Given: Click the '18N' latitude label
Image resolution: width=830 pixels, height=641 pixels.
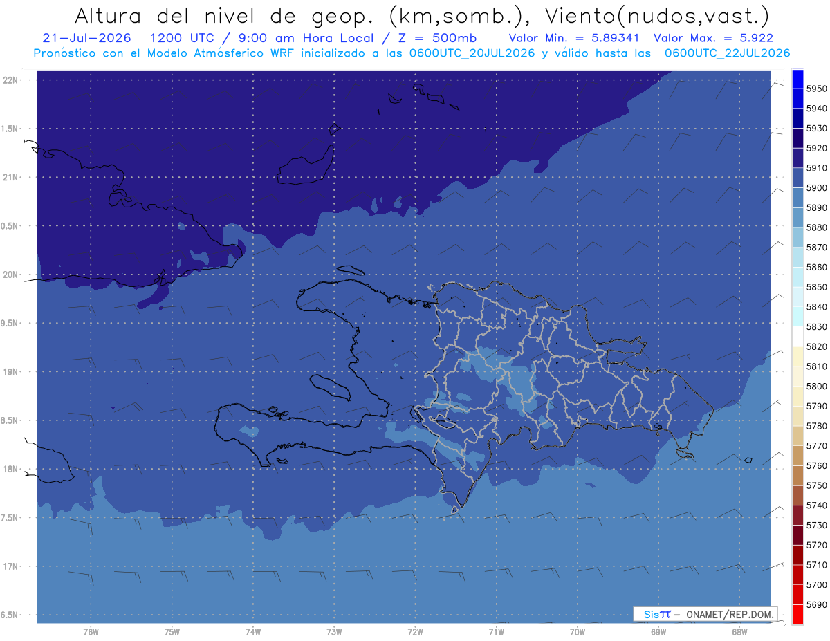Looking at the screenshot, I should point(10,469).
